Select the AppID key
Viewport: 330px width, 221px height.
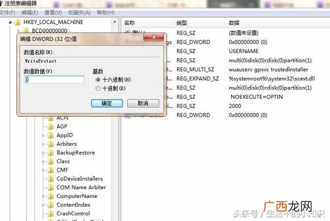coord(64,135)
